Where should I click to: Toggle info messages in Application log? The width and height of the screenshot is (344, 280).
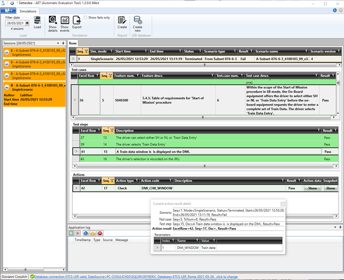coord(86,233)
